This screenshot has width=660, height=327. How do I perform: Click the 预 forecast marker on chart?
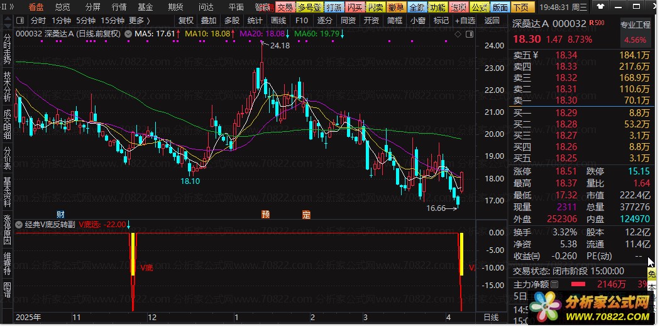click(x=265, y=214)
